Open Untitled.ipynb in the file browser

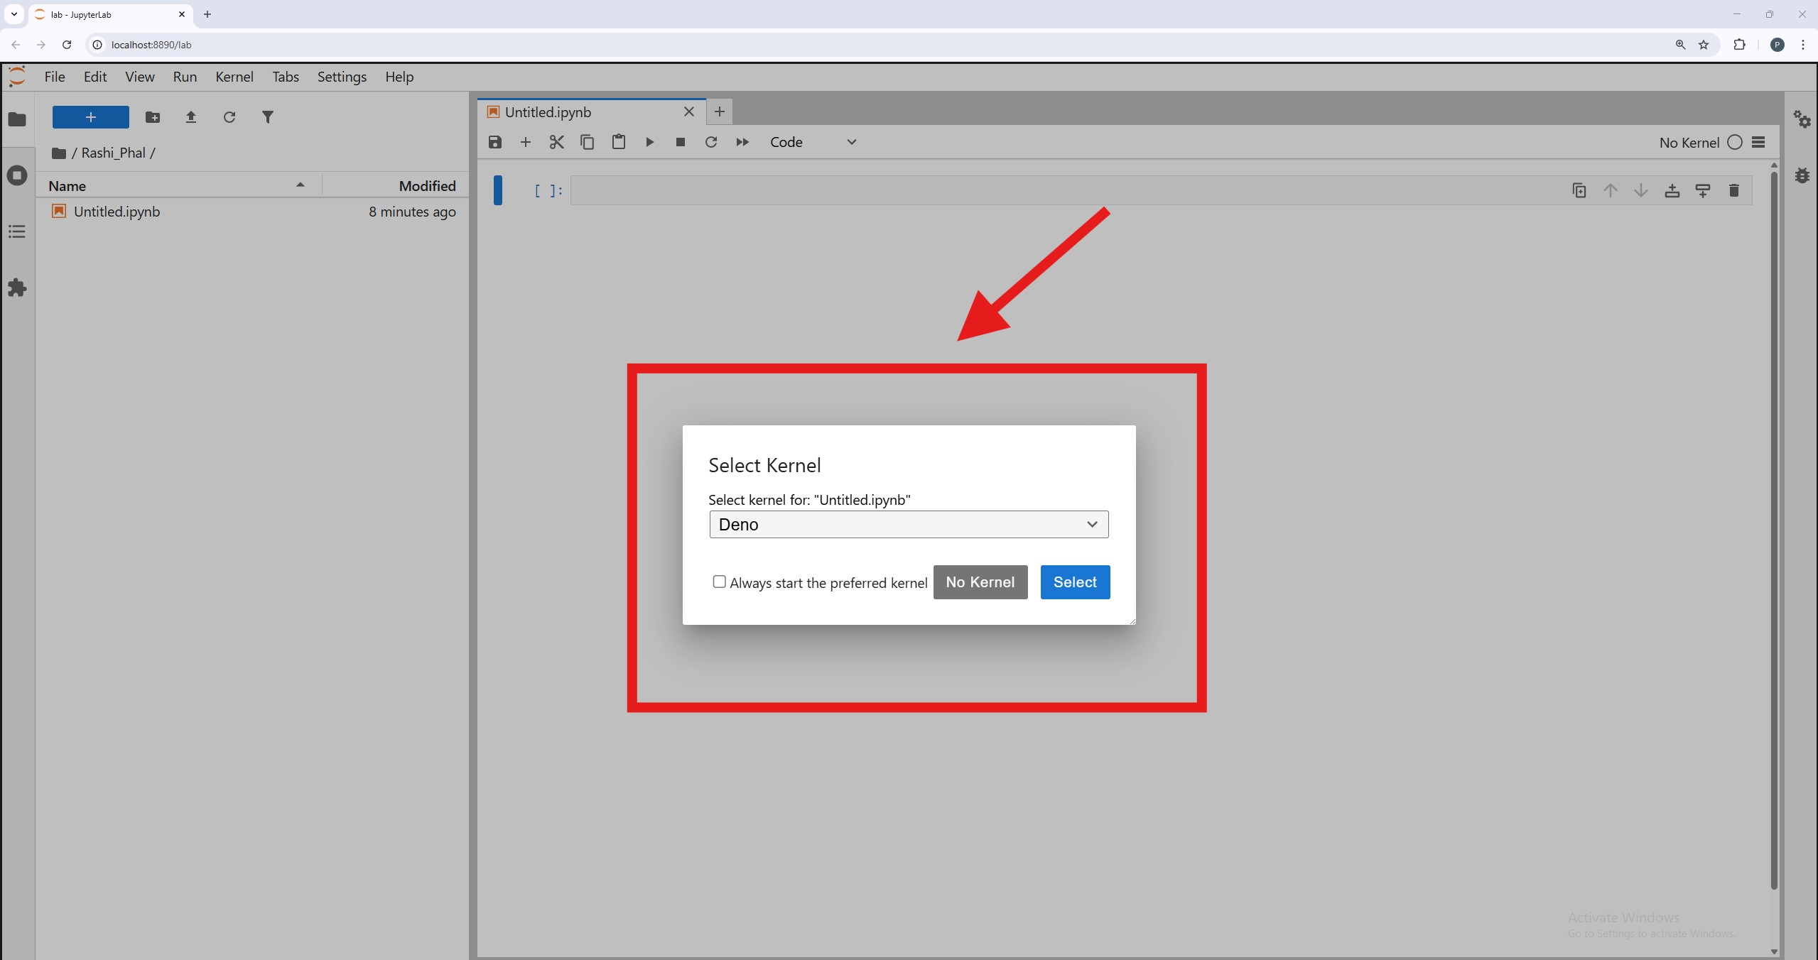[117, 212]
